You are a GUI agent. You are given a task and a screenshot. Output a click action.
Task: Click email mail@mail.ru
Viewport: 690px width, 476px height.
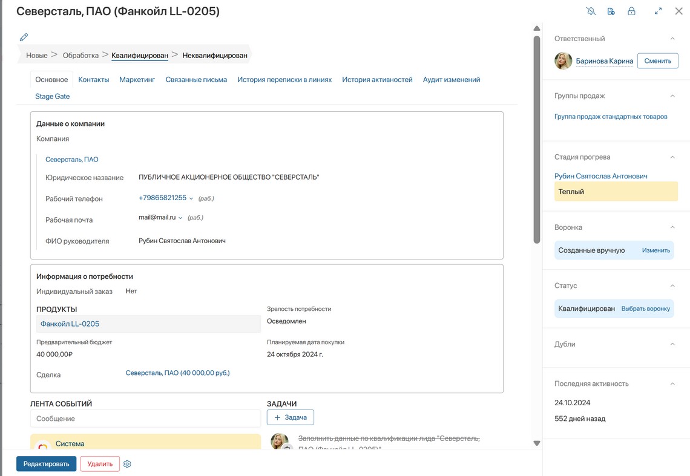(157, 217)
